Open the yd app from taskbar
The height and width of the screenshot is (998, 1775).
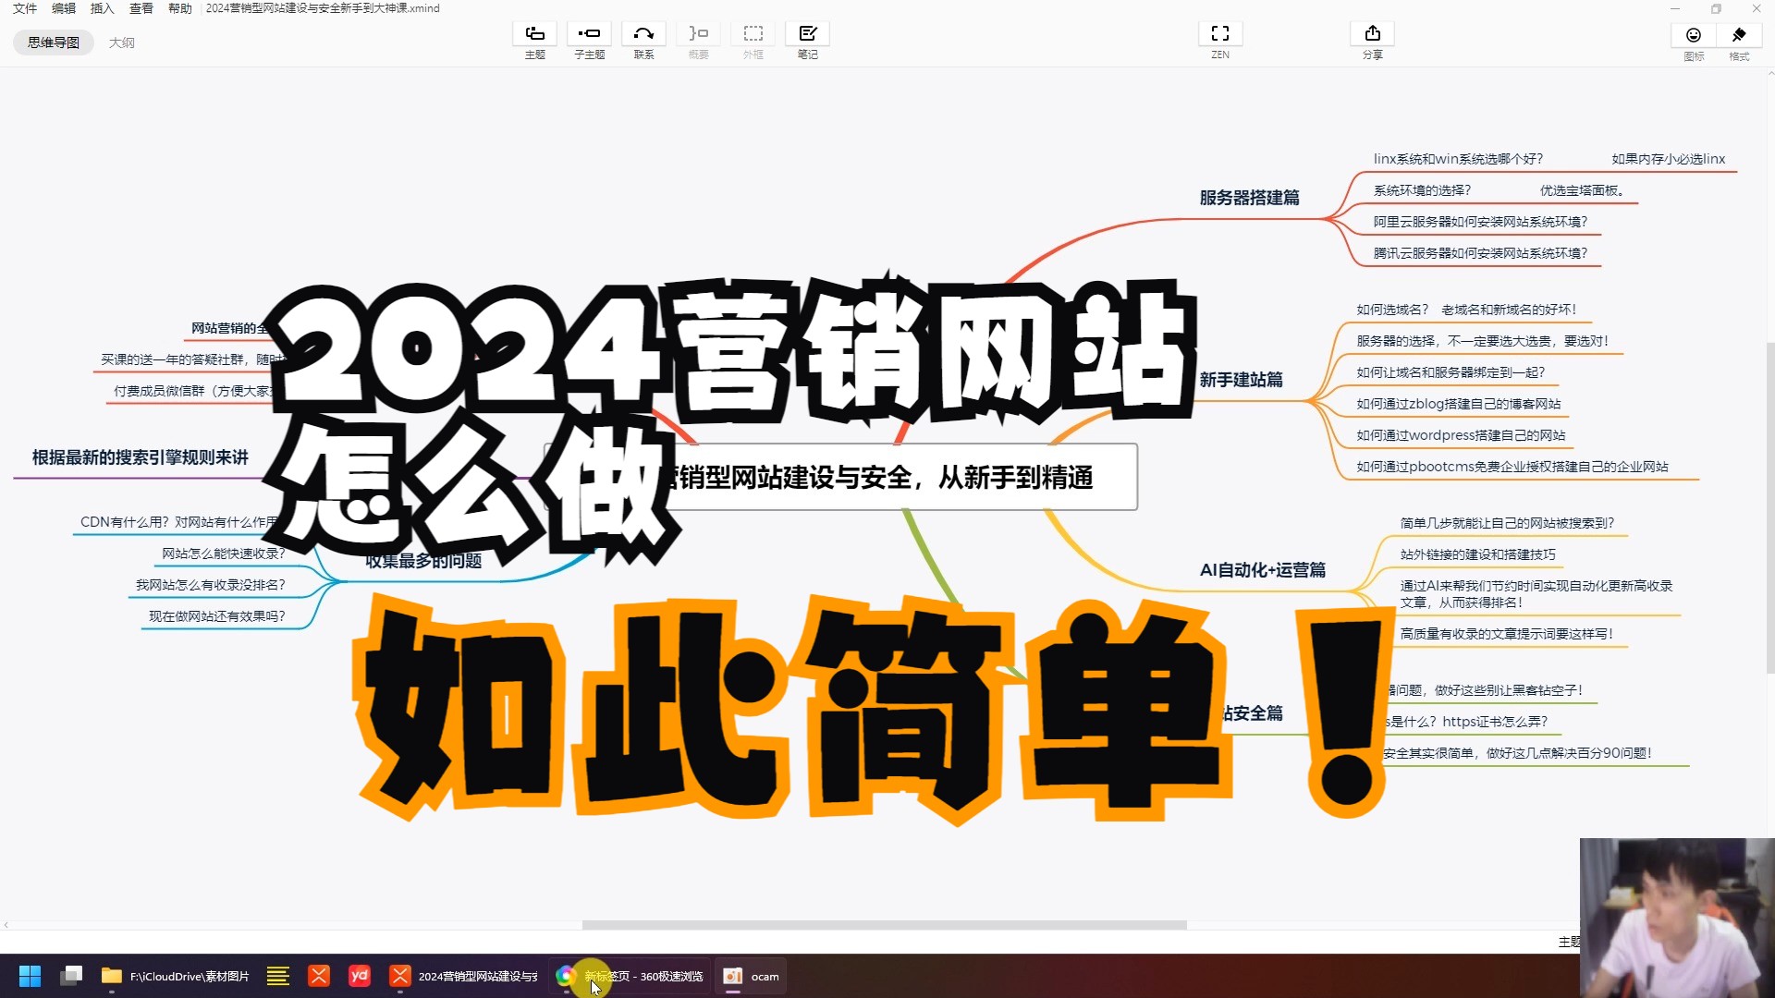point(360,976)
